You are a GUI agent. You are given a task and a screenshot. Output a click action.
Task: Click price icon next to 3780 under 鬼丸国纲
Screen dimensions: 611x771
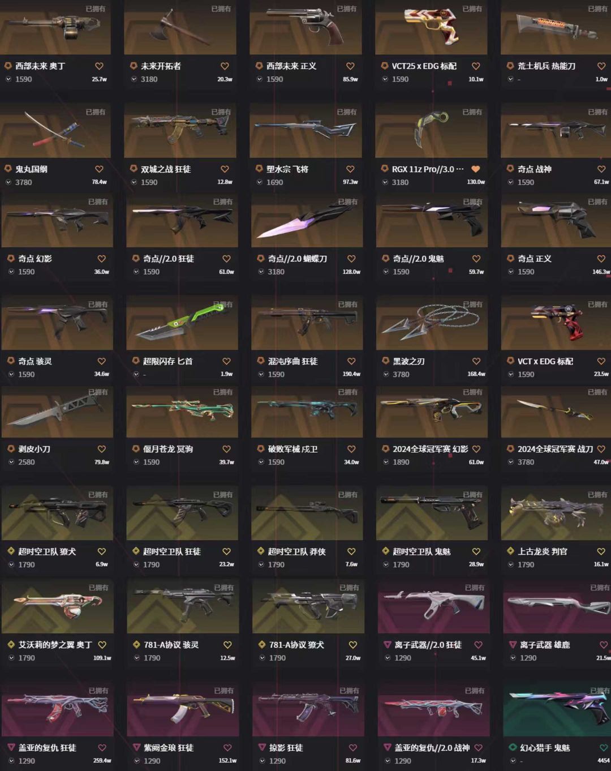click(x=8, y=182)
